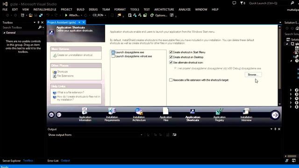Open the Attach button dropdown arrow
Viewport: 299px width, 168px height.
(x=81, y=15)
